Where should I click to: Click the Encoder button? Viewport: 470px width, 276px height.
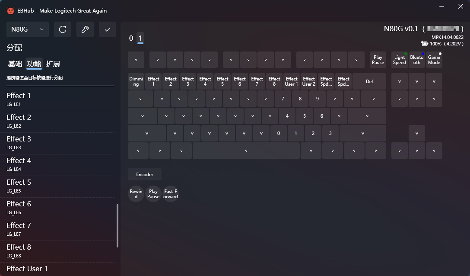(145, 174)
